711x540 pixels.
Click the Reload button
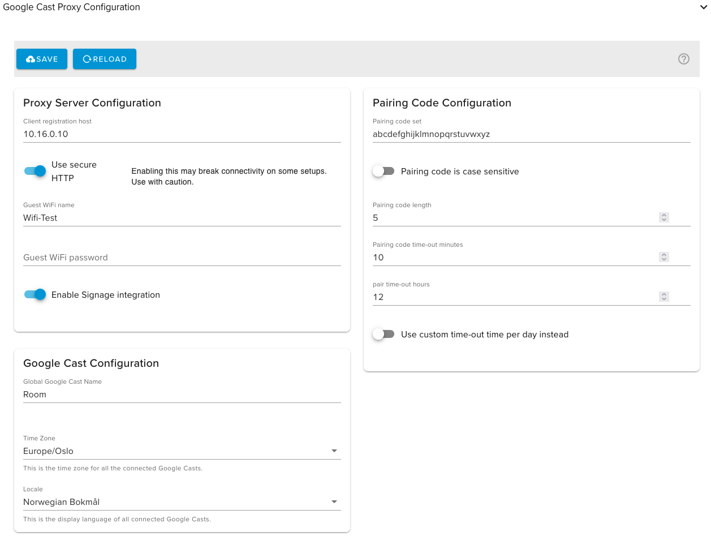pos(105,59)
